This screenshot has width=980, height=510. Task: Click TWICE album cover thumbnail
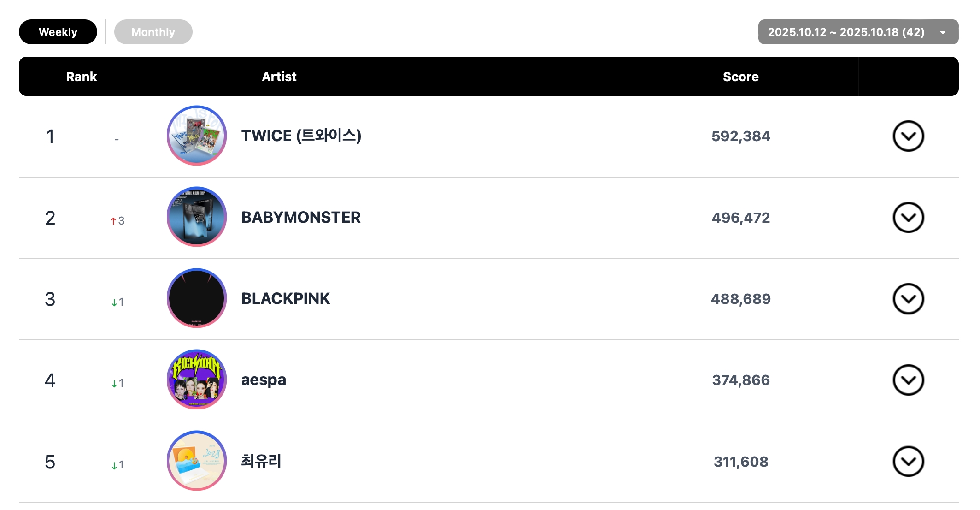click(x=197, y=136)
